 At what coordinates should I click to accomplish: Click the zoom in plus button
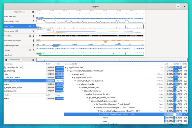pyautogui.click(x=33, y=60)
